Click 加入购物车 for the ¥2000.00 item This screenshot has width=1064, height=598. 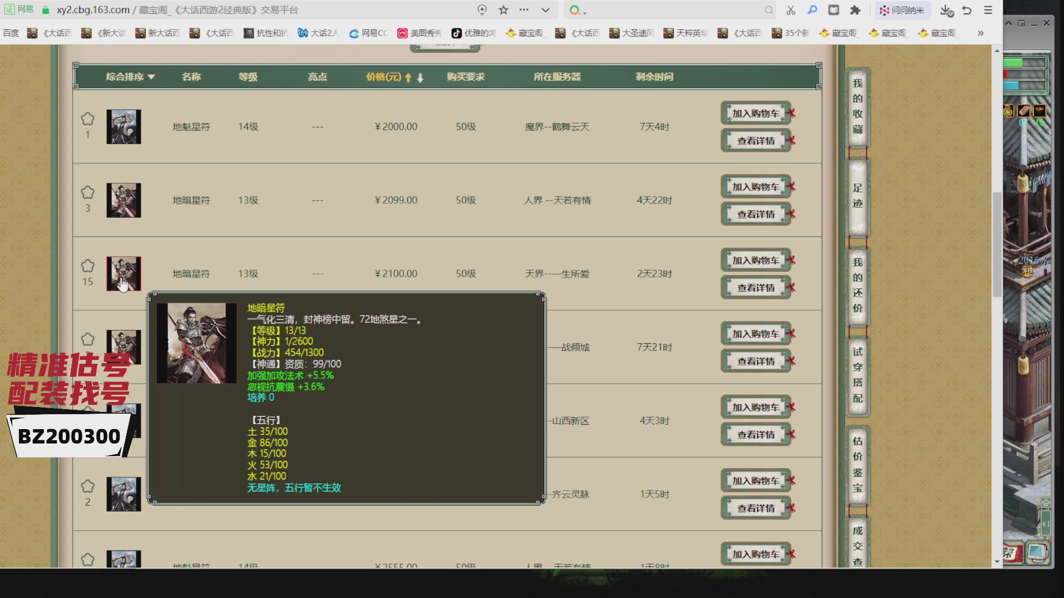pos(755,114)
